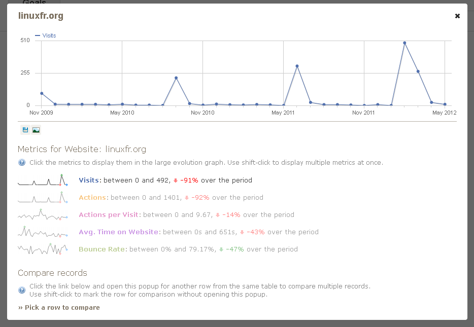The width and height of the screenshot is (474, 327).
Task: Click the help icon under Compare records
Action: [x=22, y=290]
